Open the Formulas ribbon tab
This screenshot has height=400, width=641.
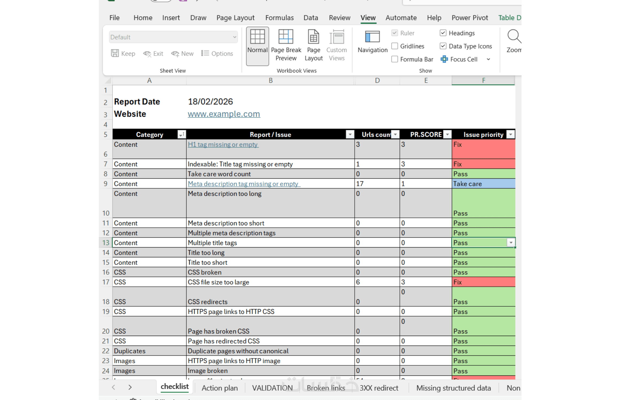tap(279, 18)
